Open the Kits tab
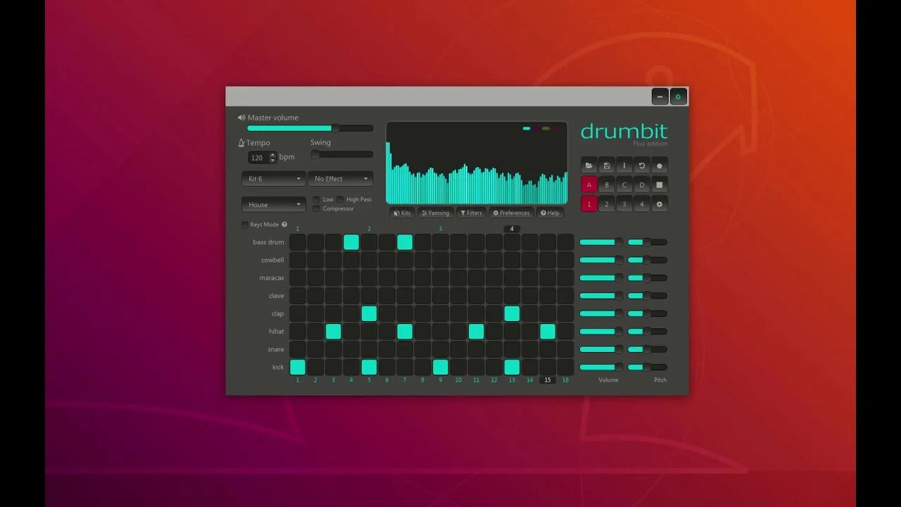Screen dimensions: 901x507 click(x=402, y=213)
